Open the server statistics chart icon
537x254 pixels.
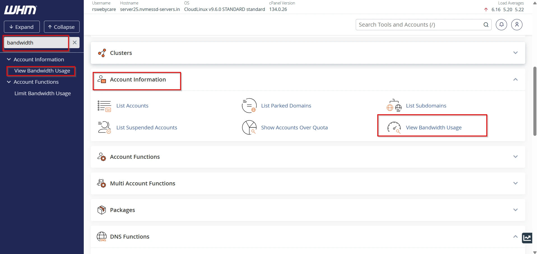pyautogui.click(x=527, y=238)
